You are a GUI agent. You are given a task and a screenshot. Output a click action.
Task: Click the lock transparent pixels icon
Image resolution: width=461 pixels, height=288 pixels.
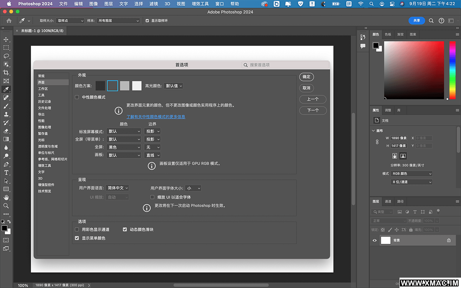(383, 230)
